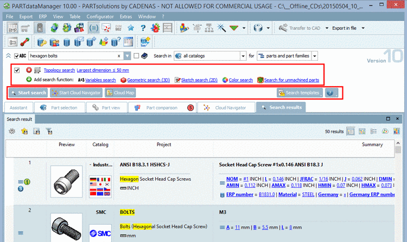The width and height of the screenshot is (407, 242).
Task: Switch to the Part comparison tab
Action: coord(162,107)
